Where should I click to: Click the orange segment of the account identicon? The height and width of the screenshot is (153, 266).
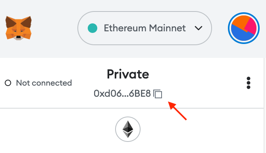239,22
